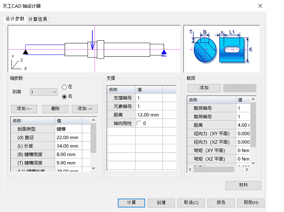Click the 载荷 vertical scrollbar thumb
Screen dimensions: 284x212
pyautogui.click(x=253, y=125)
